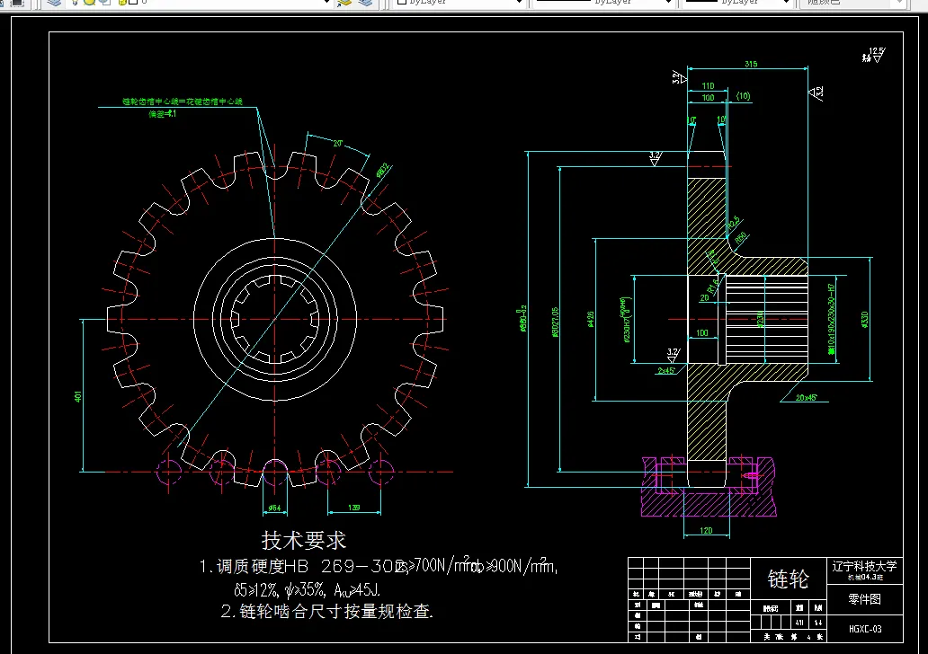
Task: Click 辽宁科技大学 in title block
Action: [x=864, y=567]
